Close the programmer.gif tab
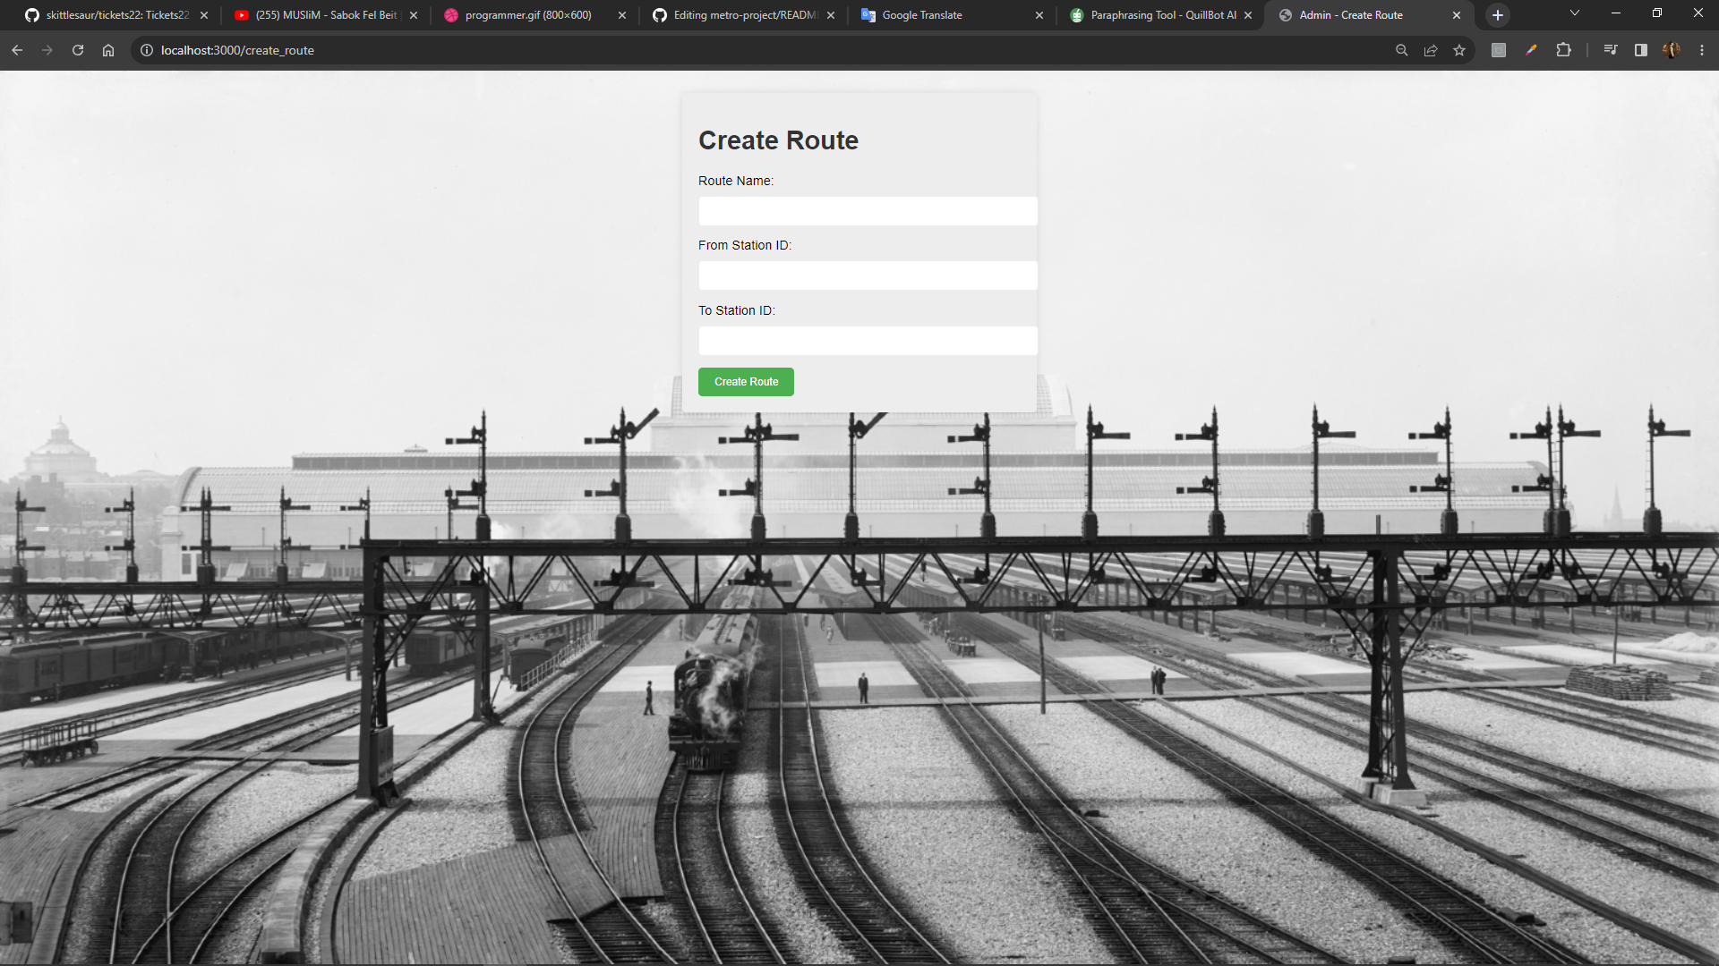This screenshot has width=1719, height=966. 622,15
